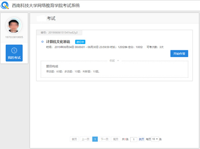Click the 西南科技大学网络教育学院考试系统 title
Screen dimensions: 200x149
46,6
